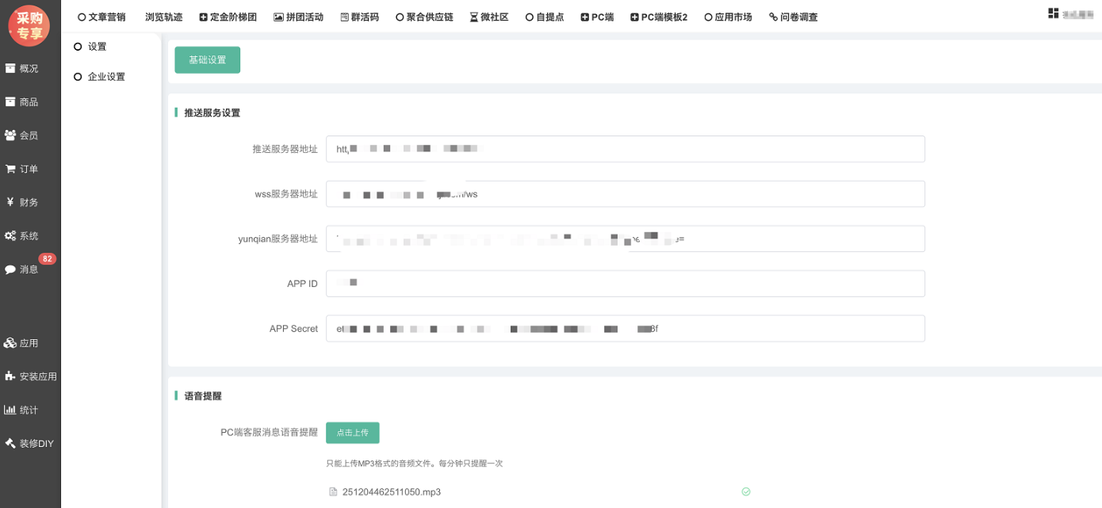Go to 会员 members section
The image size is (1102, 508).
[22, 136]
